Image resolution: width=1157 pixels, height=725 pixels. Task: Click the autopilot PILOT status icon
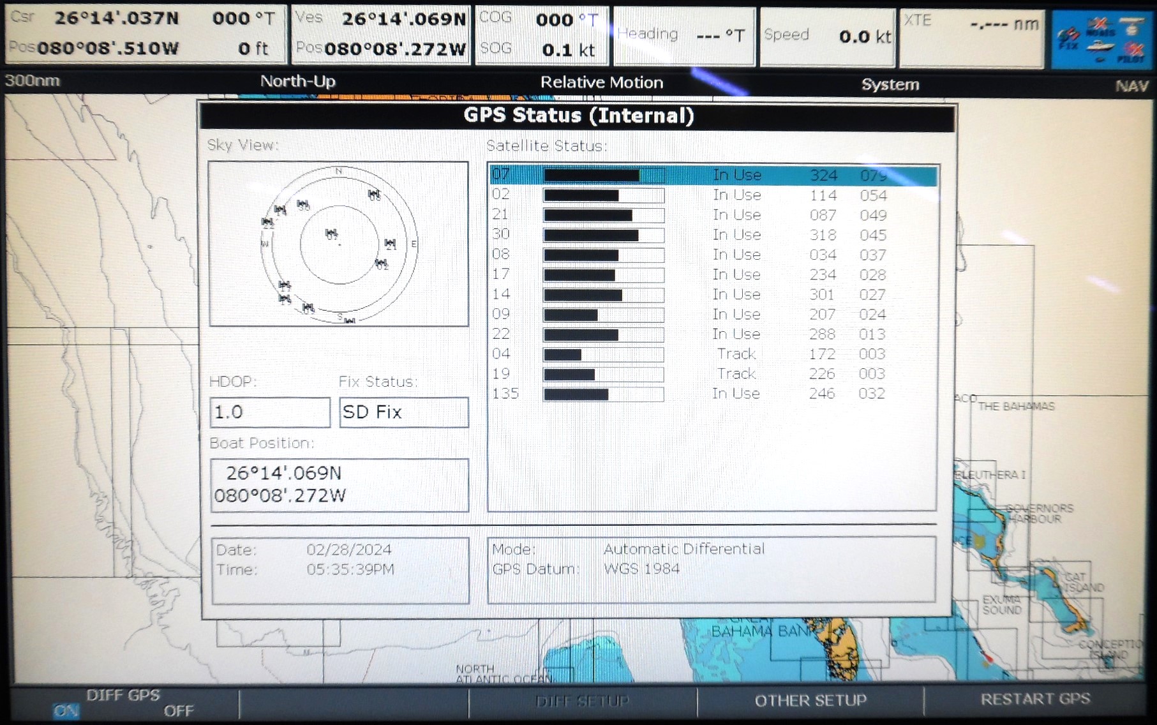tap(1132, 51)
